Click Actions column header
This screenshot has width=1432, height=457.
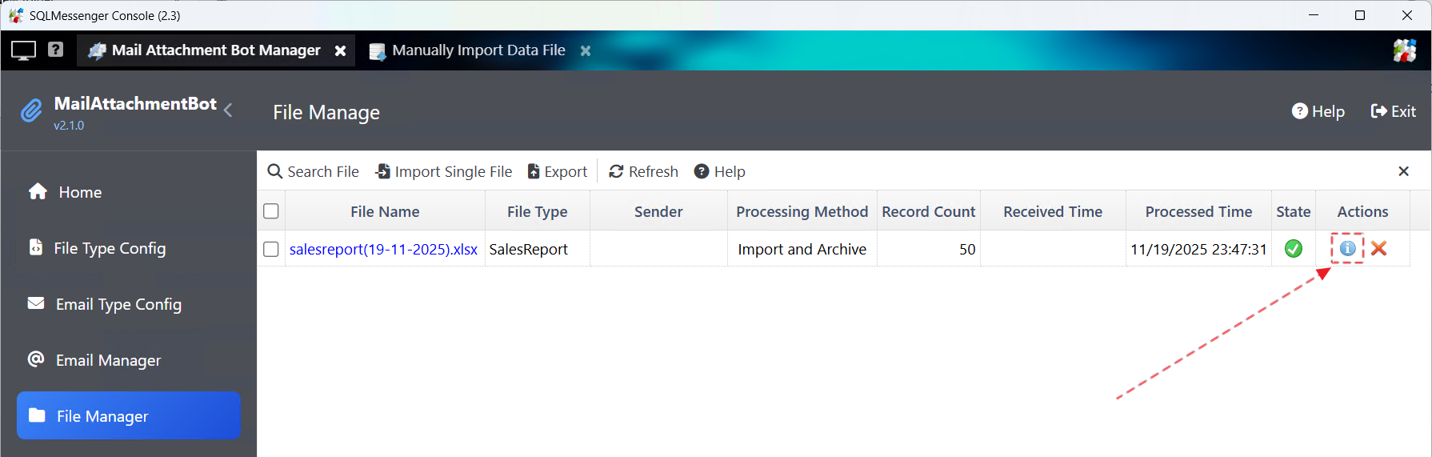(x=1362, y=211)
